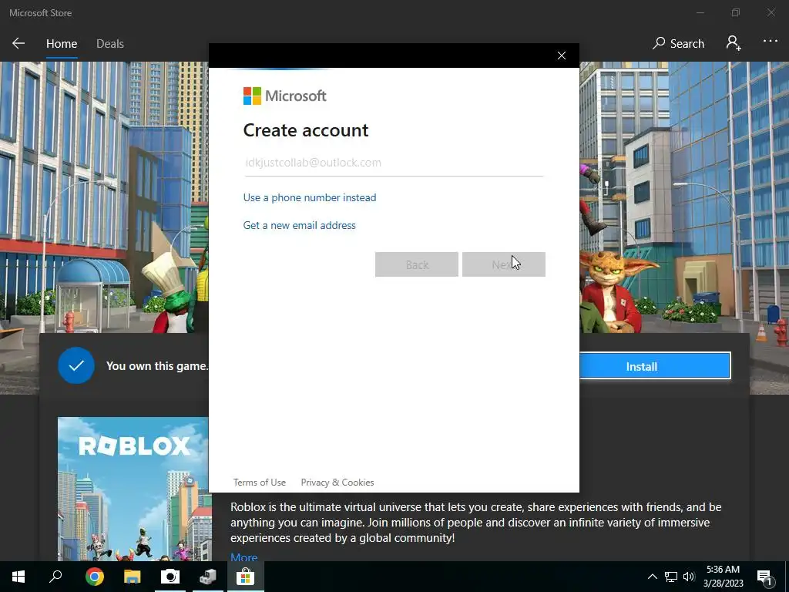Open the See more ellipsis menu
This screenshot has width=789, height=592.
coord(770,42)
